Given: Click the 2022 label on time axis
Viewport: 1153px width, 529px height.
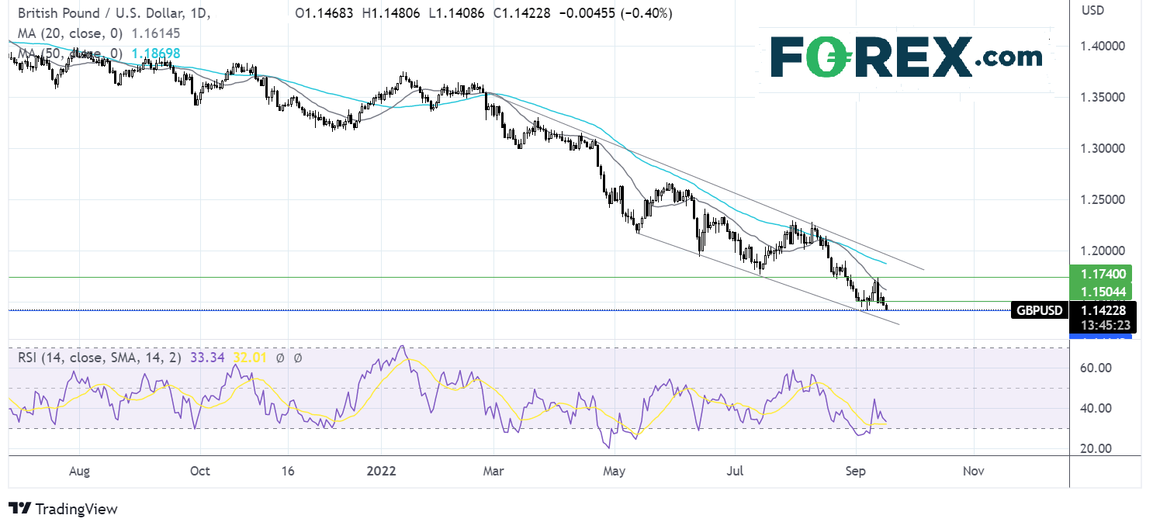Looking at the screenshot, I should (381, 471).
